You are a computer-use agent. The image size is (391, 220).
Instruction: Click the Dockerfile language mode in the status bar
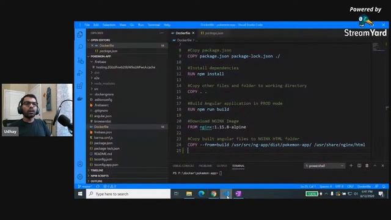[x=364, y=186]
